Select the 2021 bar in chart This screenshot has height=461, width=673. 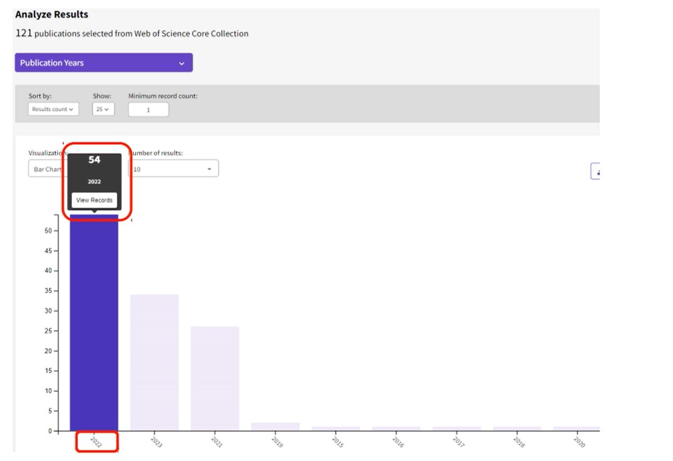tap(215, 378)
